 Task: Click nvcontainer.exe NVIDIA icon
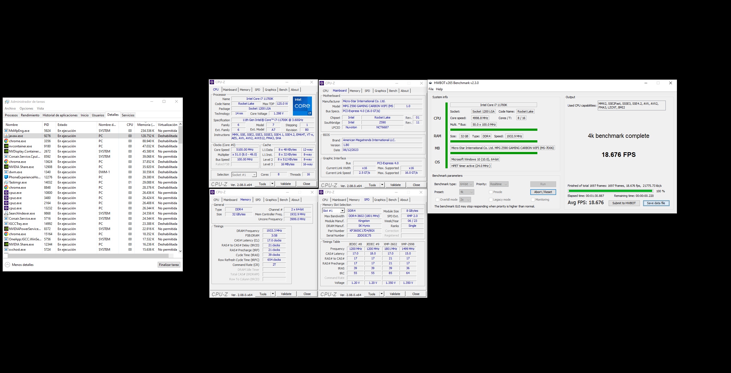pyautogui.click(x=6, y=146)
